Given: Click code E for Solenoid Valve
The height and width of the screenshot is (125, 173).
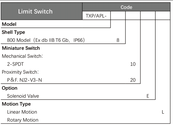Looking at the screenshot, I should pyautogui.click(x=148, y=96).
